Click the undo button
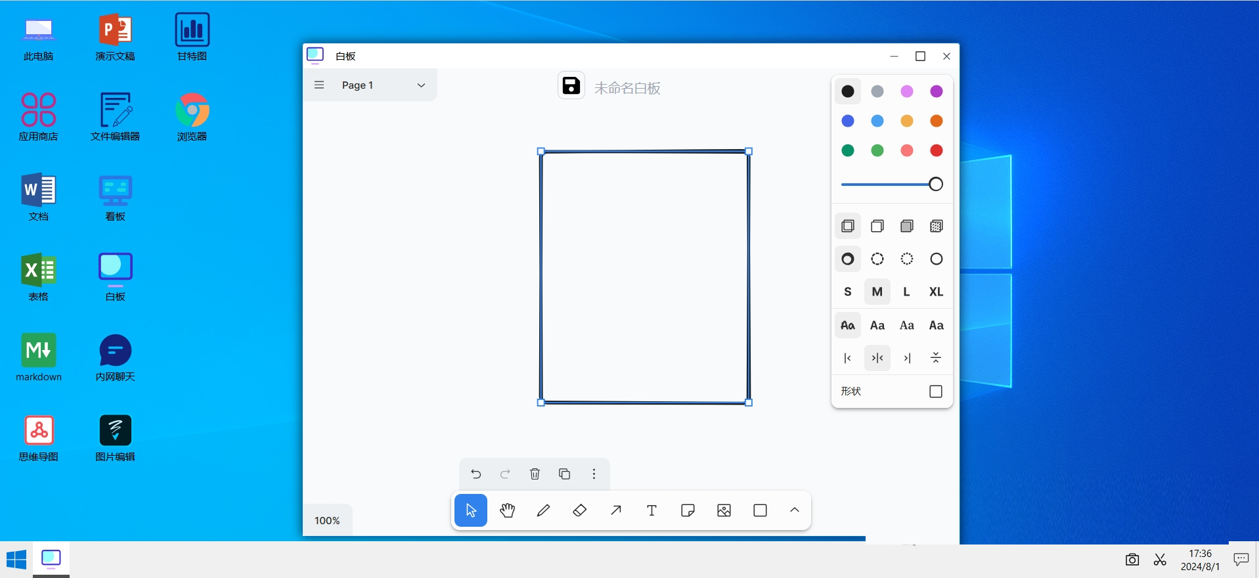This screenshot has width=1259, height=578. [x=475, y=474]
